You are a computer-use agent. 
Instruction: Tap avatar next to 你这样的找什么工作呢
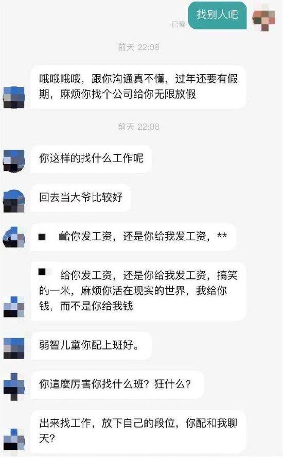click(14, 161)
